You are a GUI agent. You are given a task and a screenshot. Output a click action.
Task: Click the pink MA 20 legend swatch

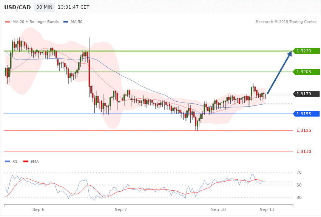tap(8, 21)
